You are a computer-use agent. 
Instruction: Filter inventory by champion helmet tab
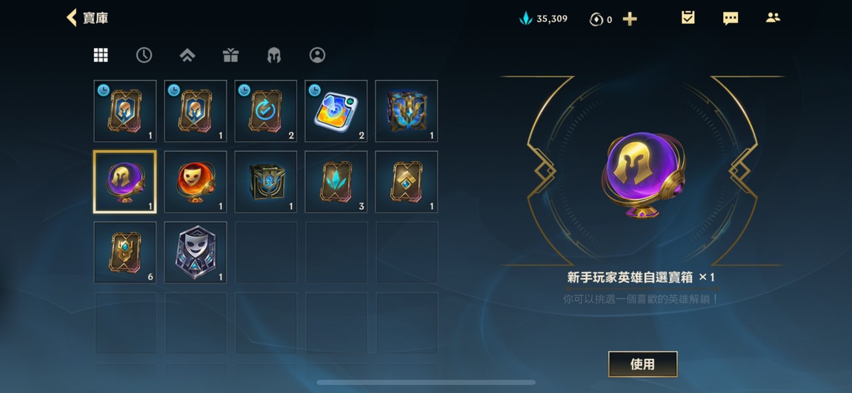(x=274, y=55)
